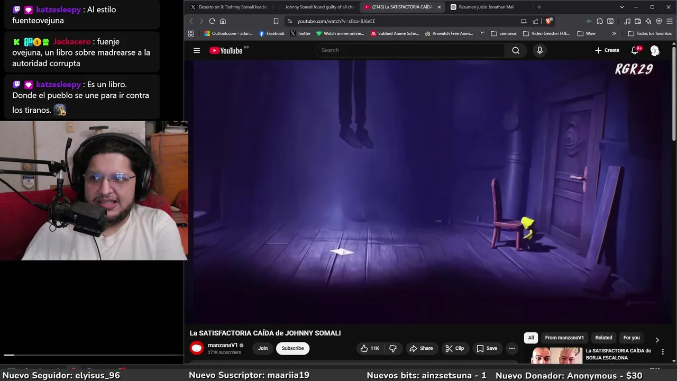Close the La SATISFACTORIA CAÍDA tab
Screen dimensions: 677x381
pos(439,7)
